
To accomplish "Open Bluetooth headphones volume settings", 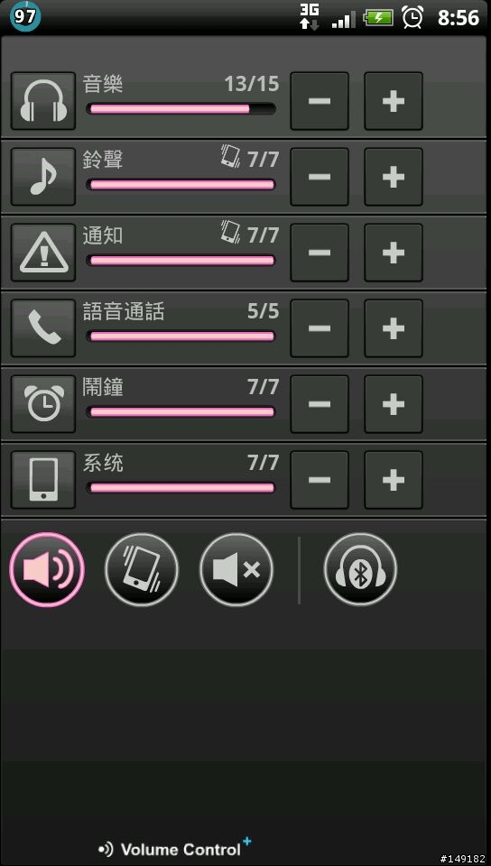I will (x=360, y=569).
